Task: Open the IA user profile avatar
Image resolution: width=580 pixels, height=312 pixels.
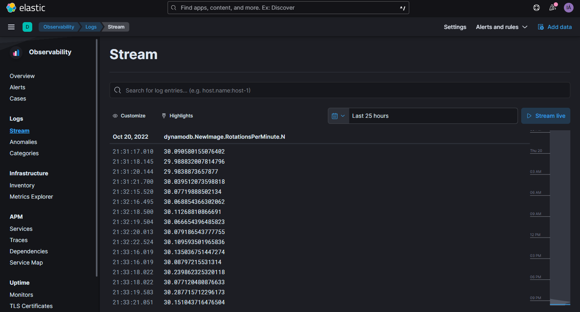Action: (x=569, y=8)
